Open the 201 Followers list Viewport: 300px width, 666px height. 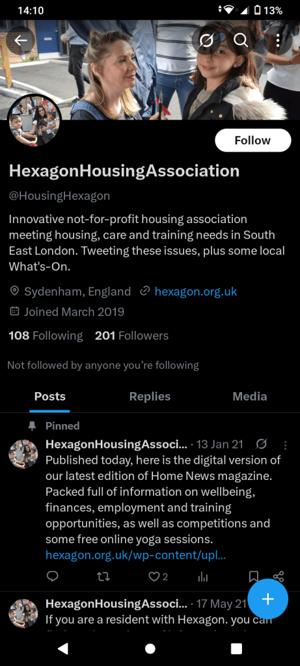(131, 336)
